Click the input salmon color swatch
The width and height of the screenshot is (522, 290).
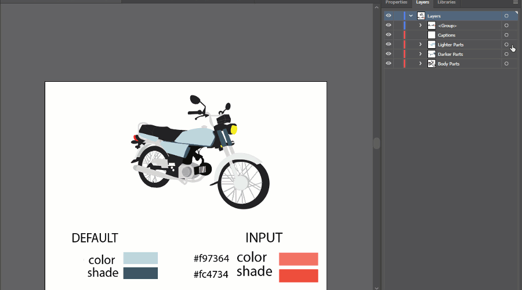tap(298, 259)
